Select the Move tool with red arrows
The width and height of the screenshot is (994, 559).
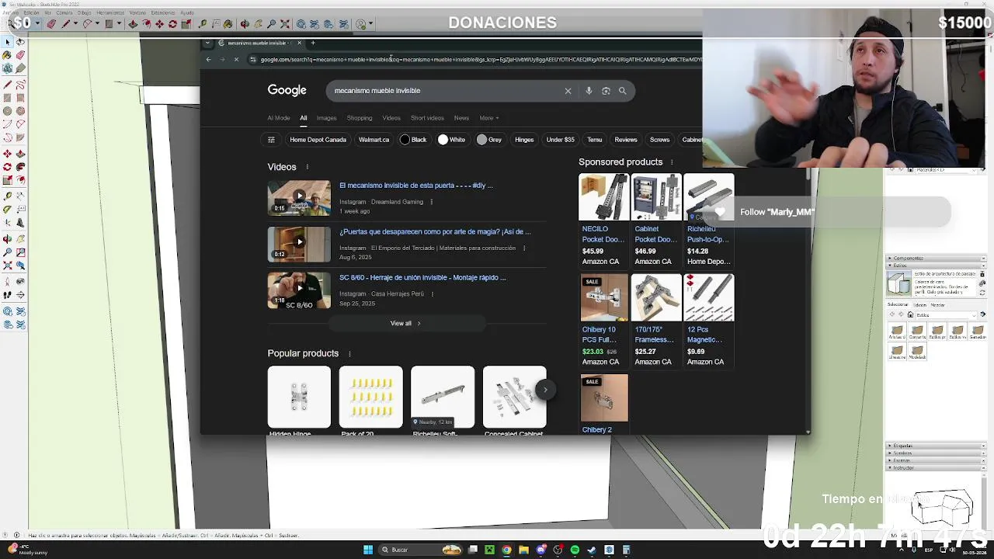pyautogui.click(x=159, y=23)
